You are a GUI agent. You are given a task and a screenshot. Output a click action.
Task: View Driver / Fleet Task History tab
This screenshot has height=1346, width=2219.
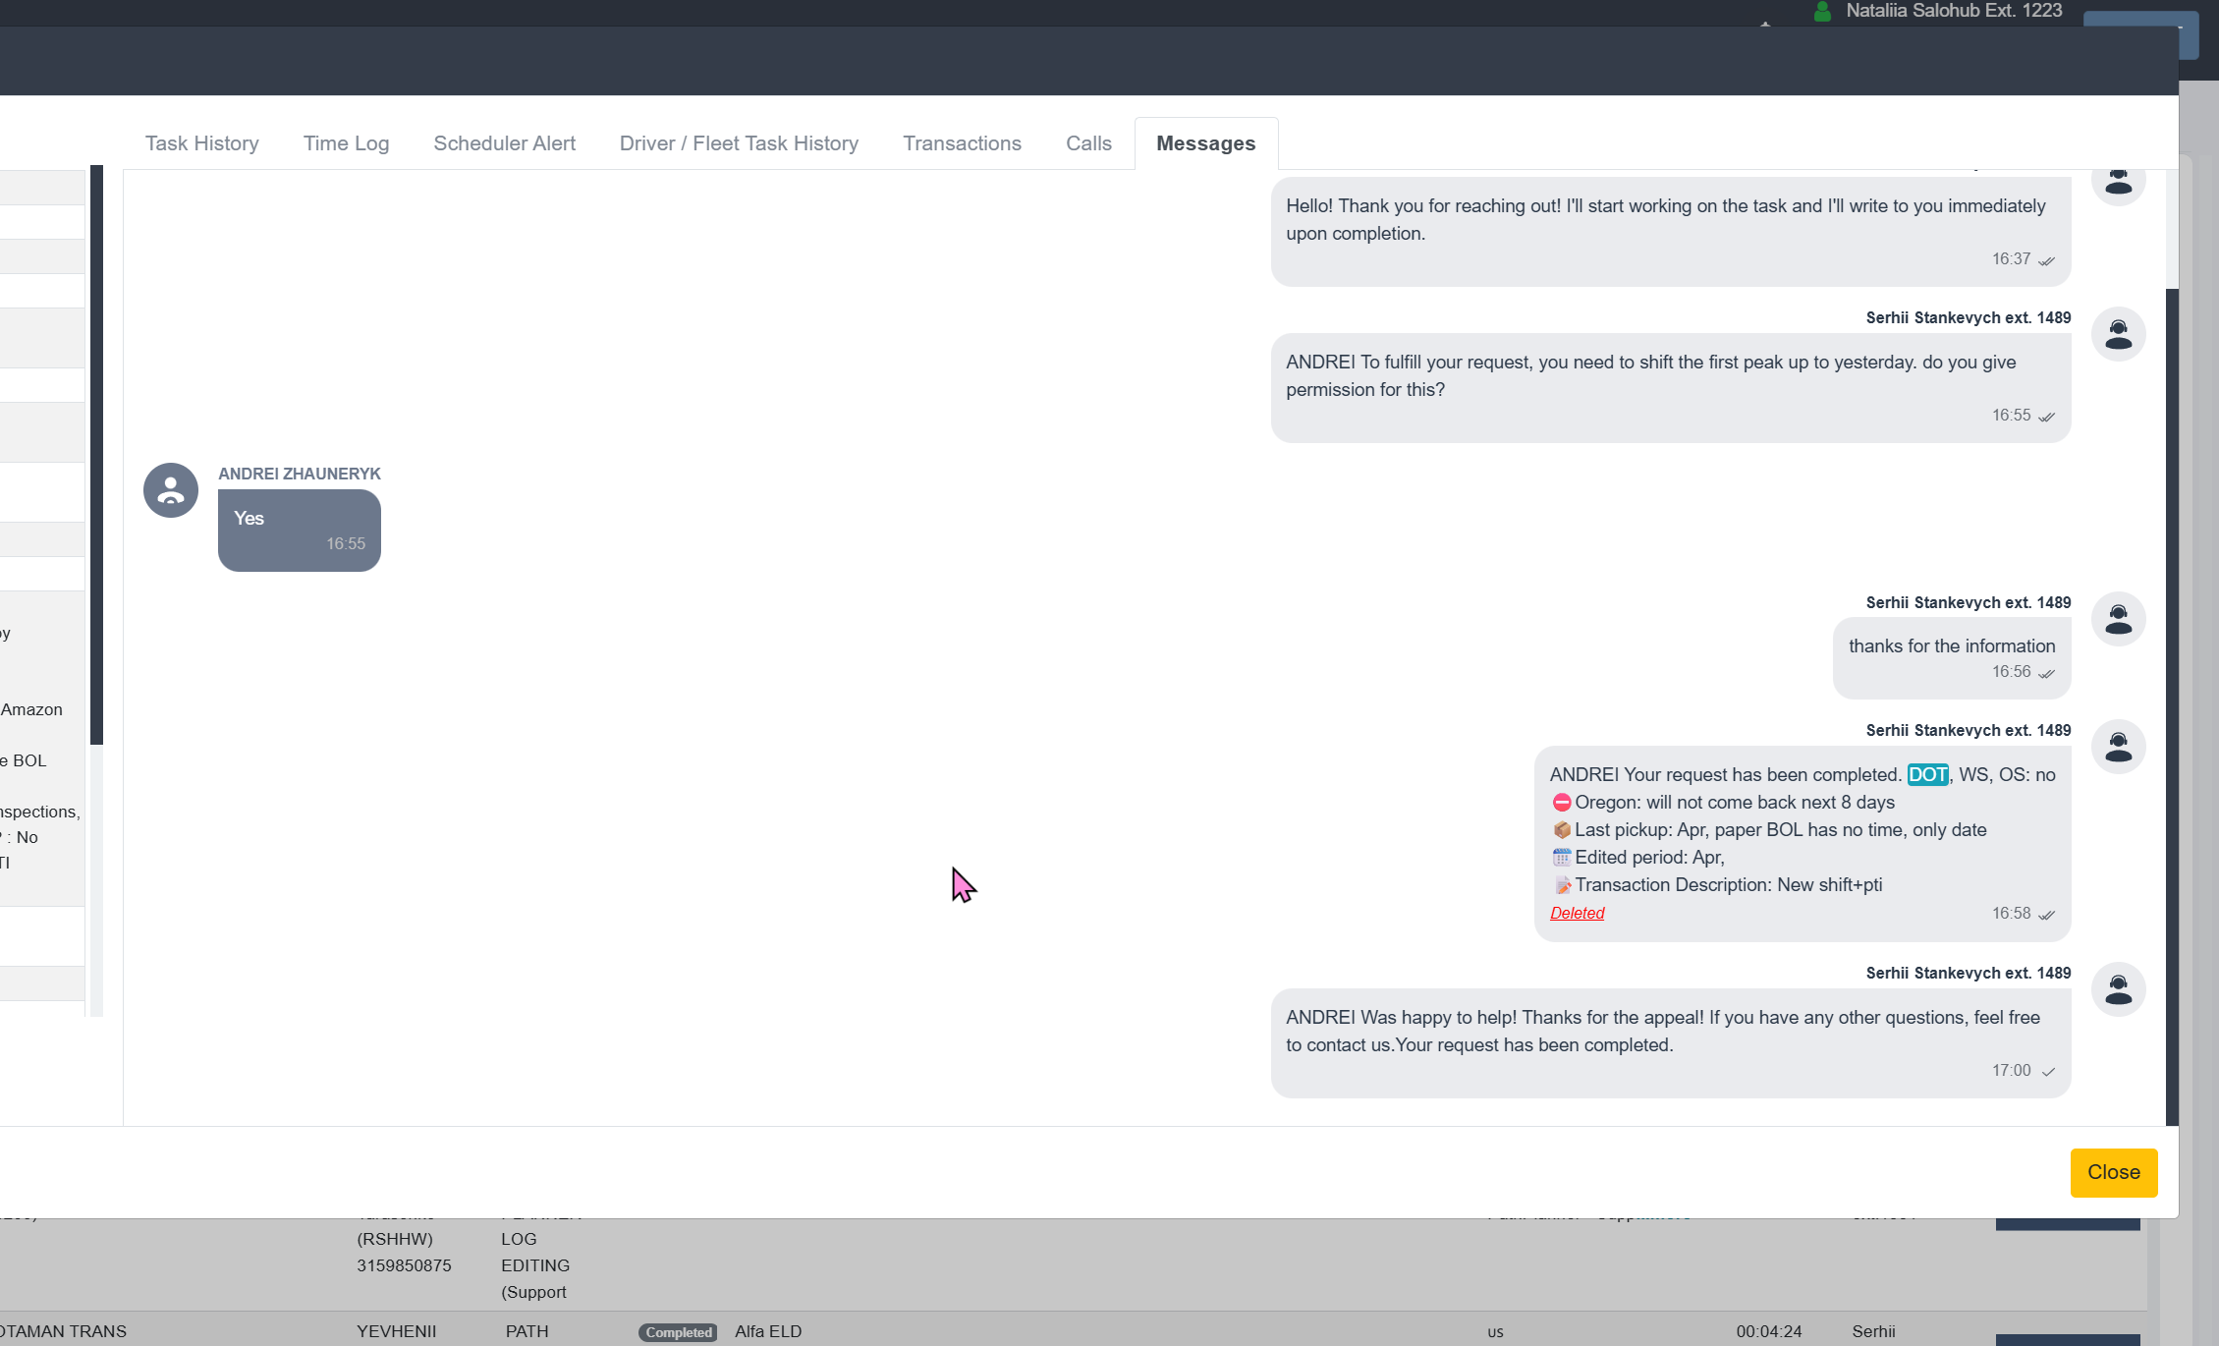(x=739, y=143)
